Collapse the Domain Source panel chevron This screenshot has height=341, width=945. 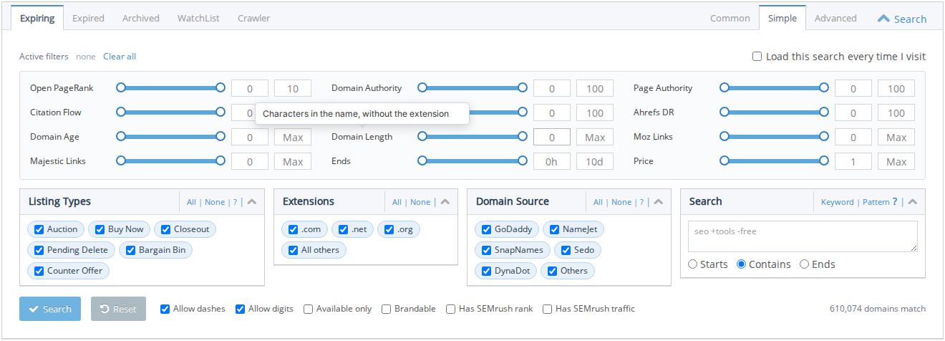(658, 202)
